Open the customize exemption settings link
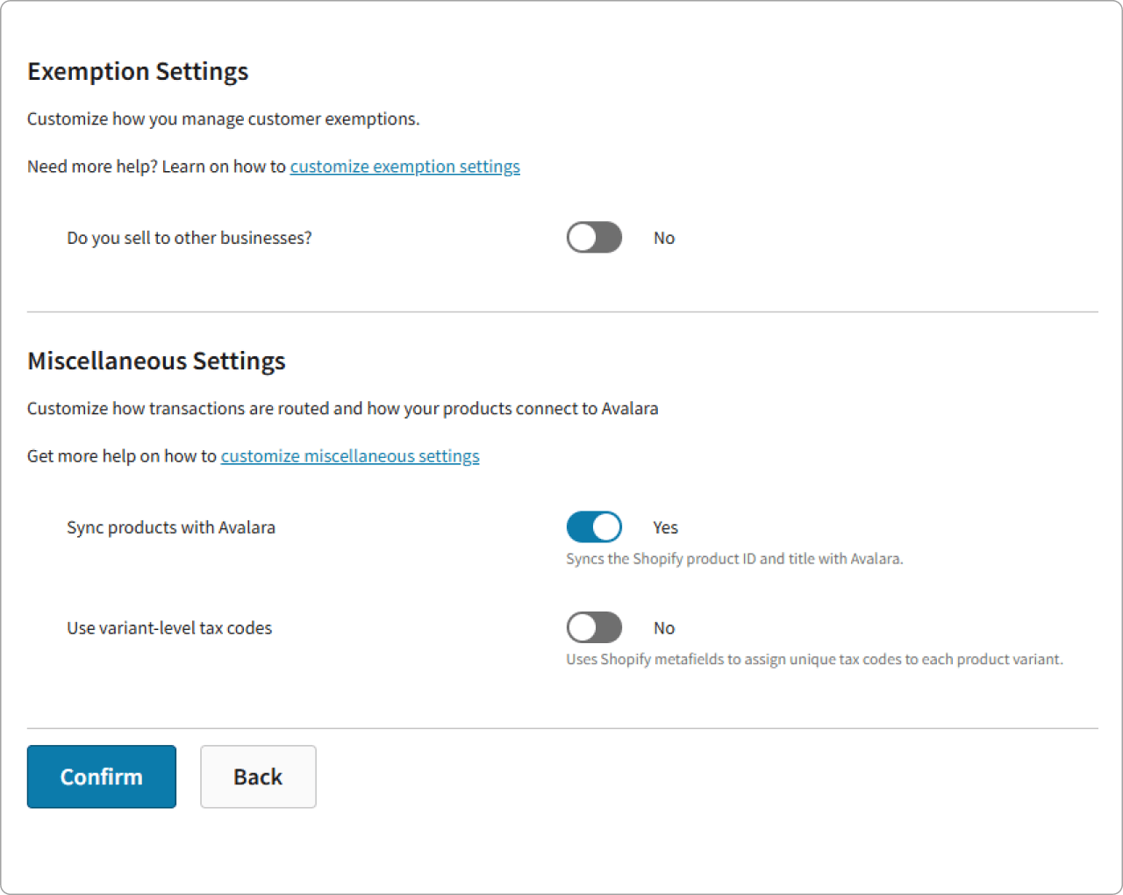1123x895 pixels. (x=404, y=167)
